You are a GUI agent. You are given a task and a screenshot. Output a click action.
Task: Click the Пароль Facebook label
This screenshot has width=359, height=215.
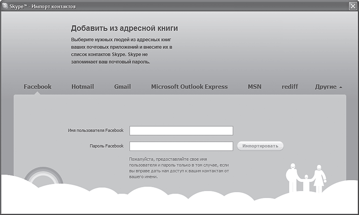[x=106, y=146]
